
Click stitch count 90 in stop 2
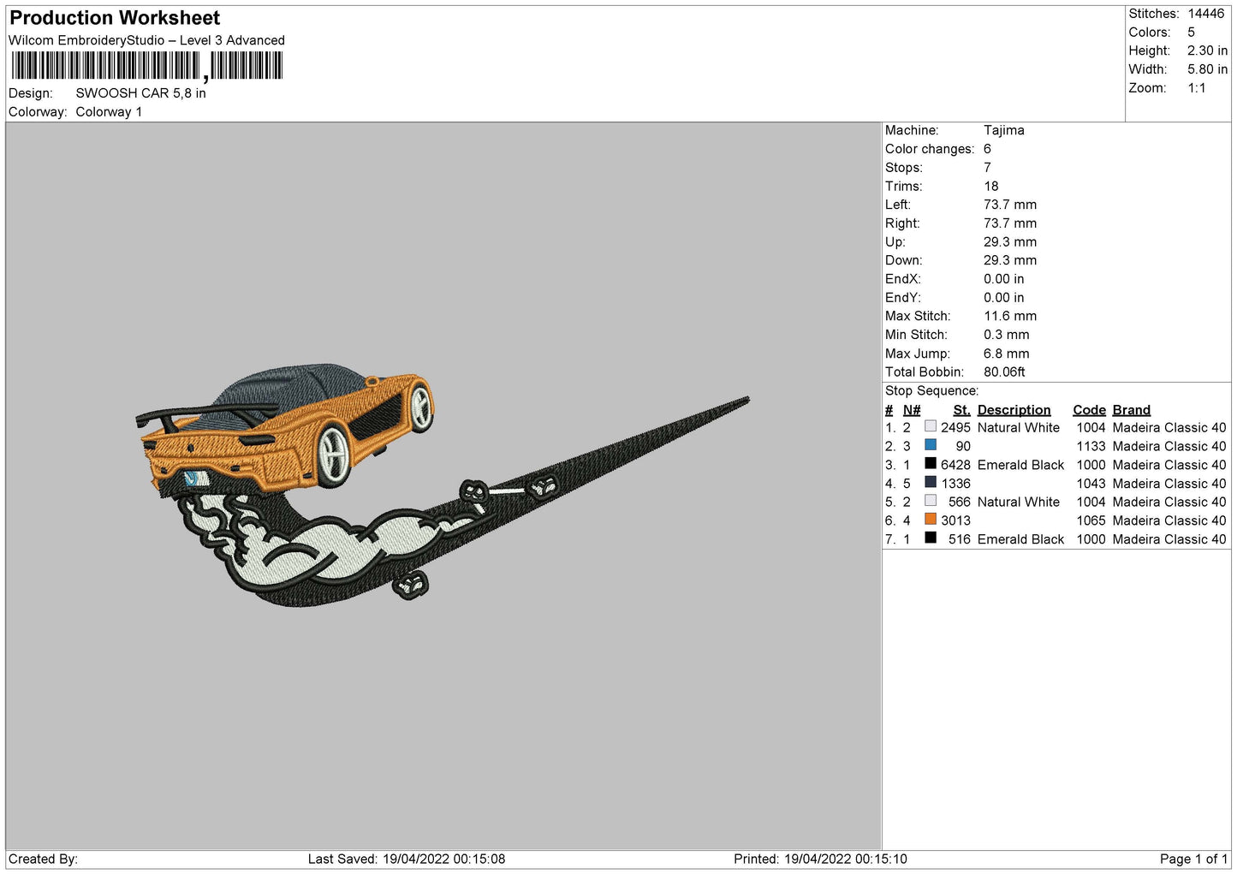(x=963, y=447)
